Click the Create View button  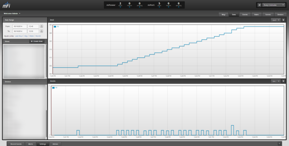pos(38,42)
